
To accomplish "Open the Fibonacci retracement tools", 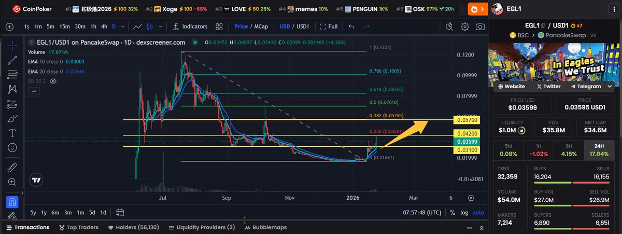I will (x=12, y=75).
